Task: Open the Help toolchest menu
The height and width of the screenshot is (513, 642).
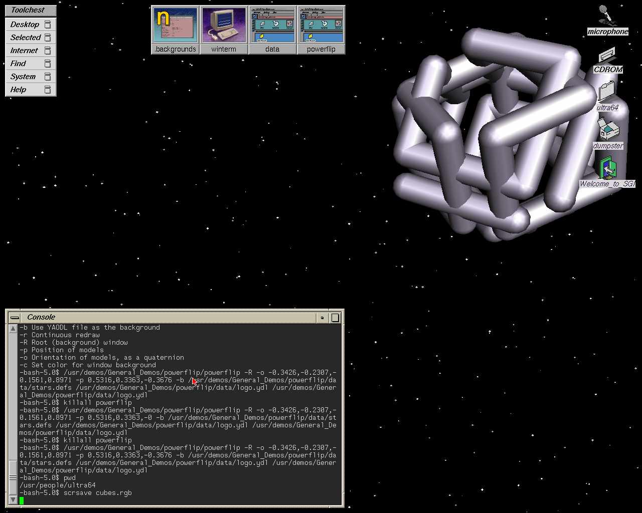Action: click(x=31, y=89)
